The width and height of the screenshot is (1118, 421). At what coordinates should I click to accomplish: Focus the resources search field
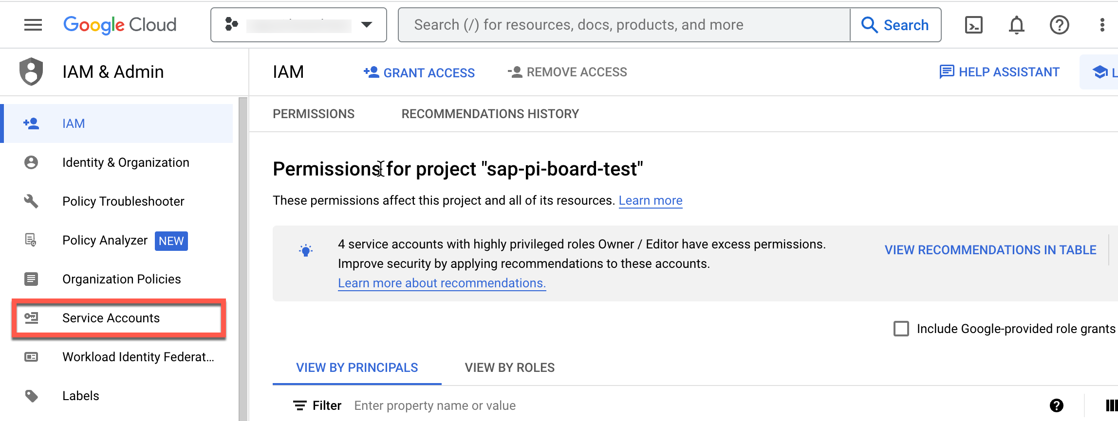(624, 25)
